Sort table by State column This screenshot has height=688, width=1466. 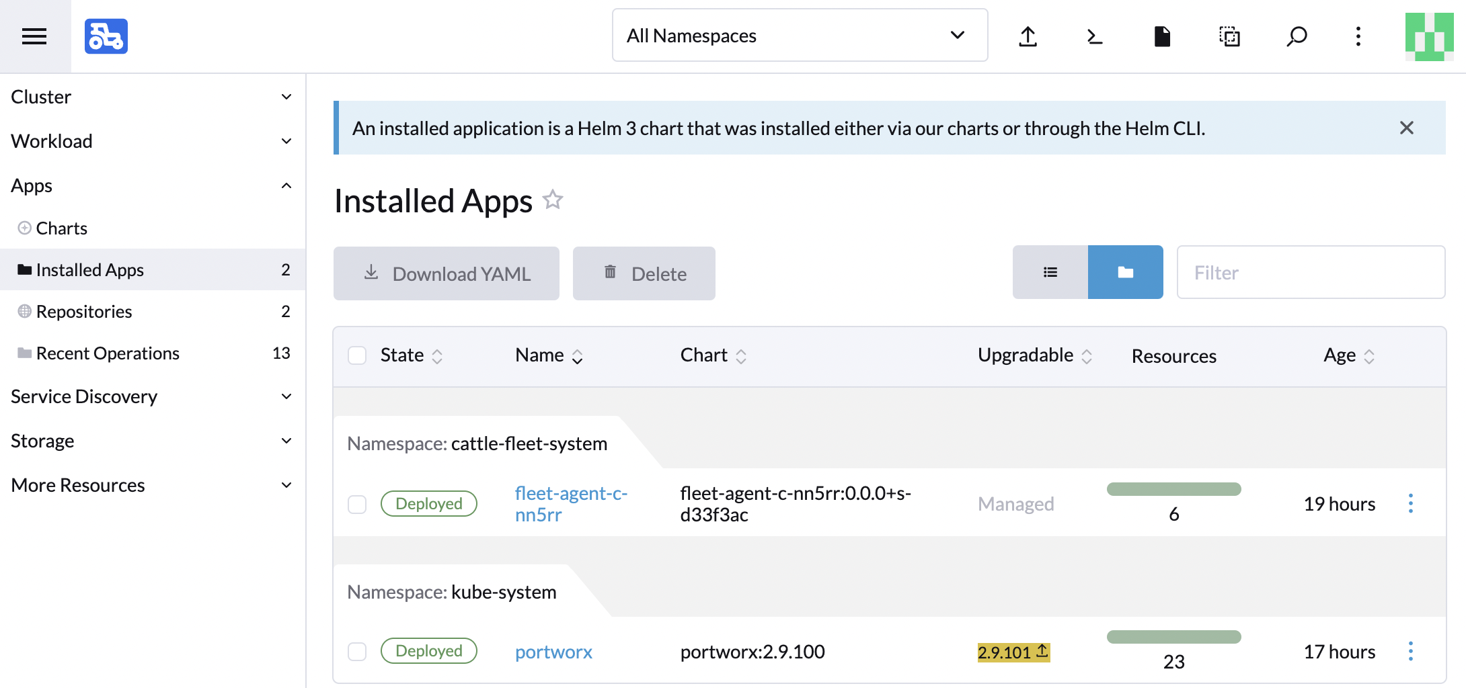[x=411, y=355]
